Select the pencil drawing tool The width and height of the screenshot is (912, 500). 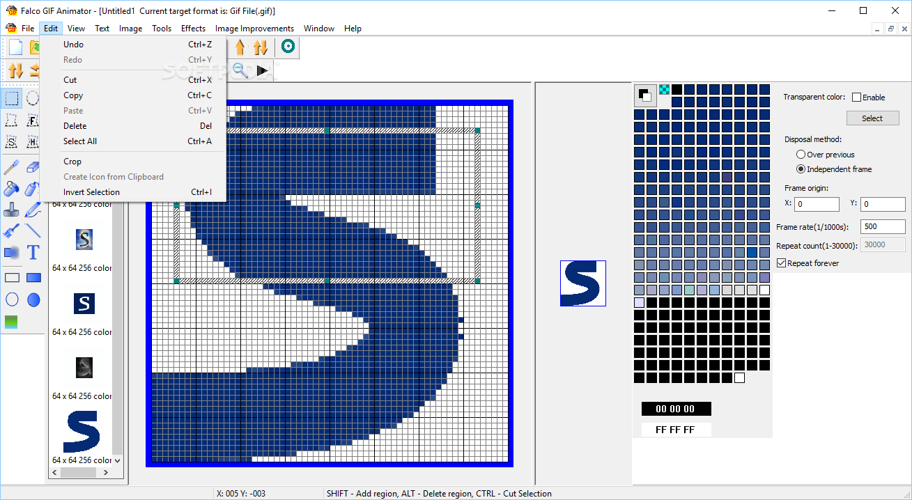(33, 210)
